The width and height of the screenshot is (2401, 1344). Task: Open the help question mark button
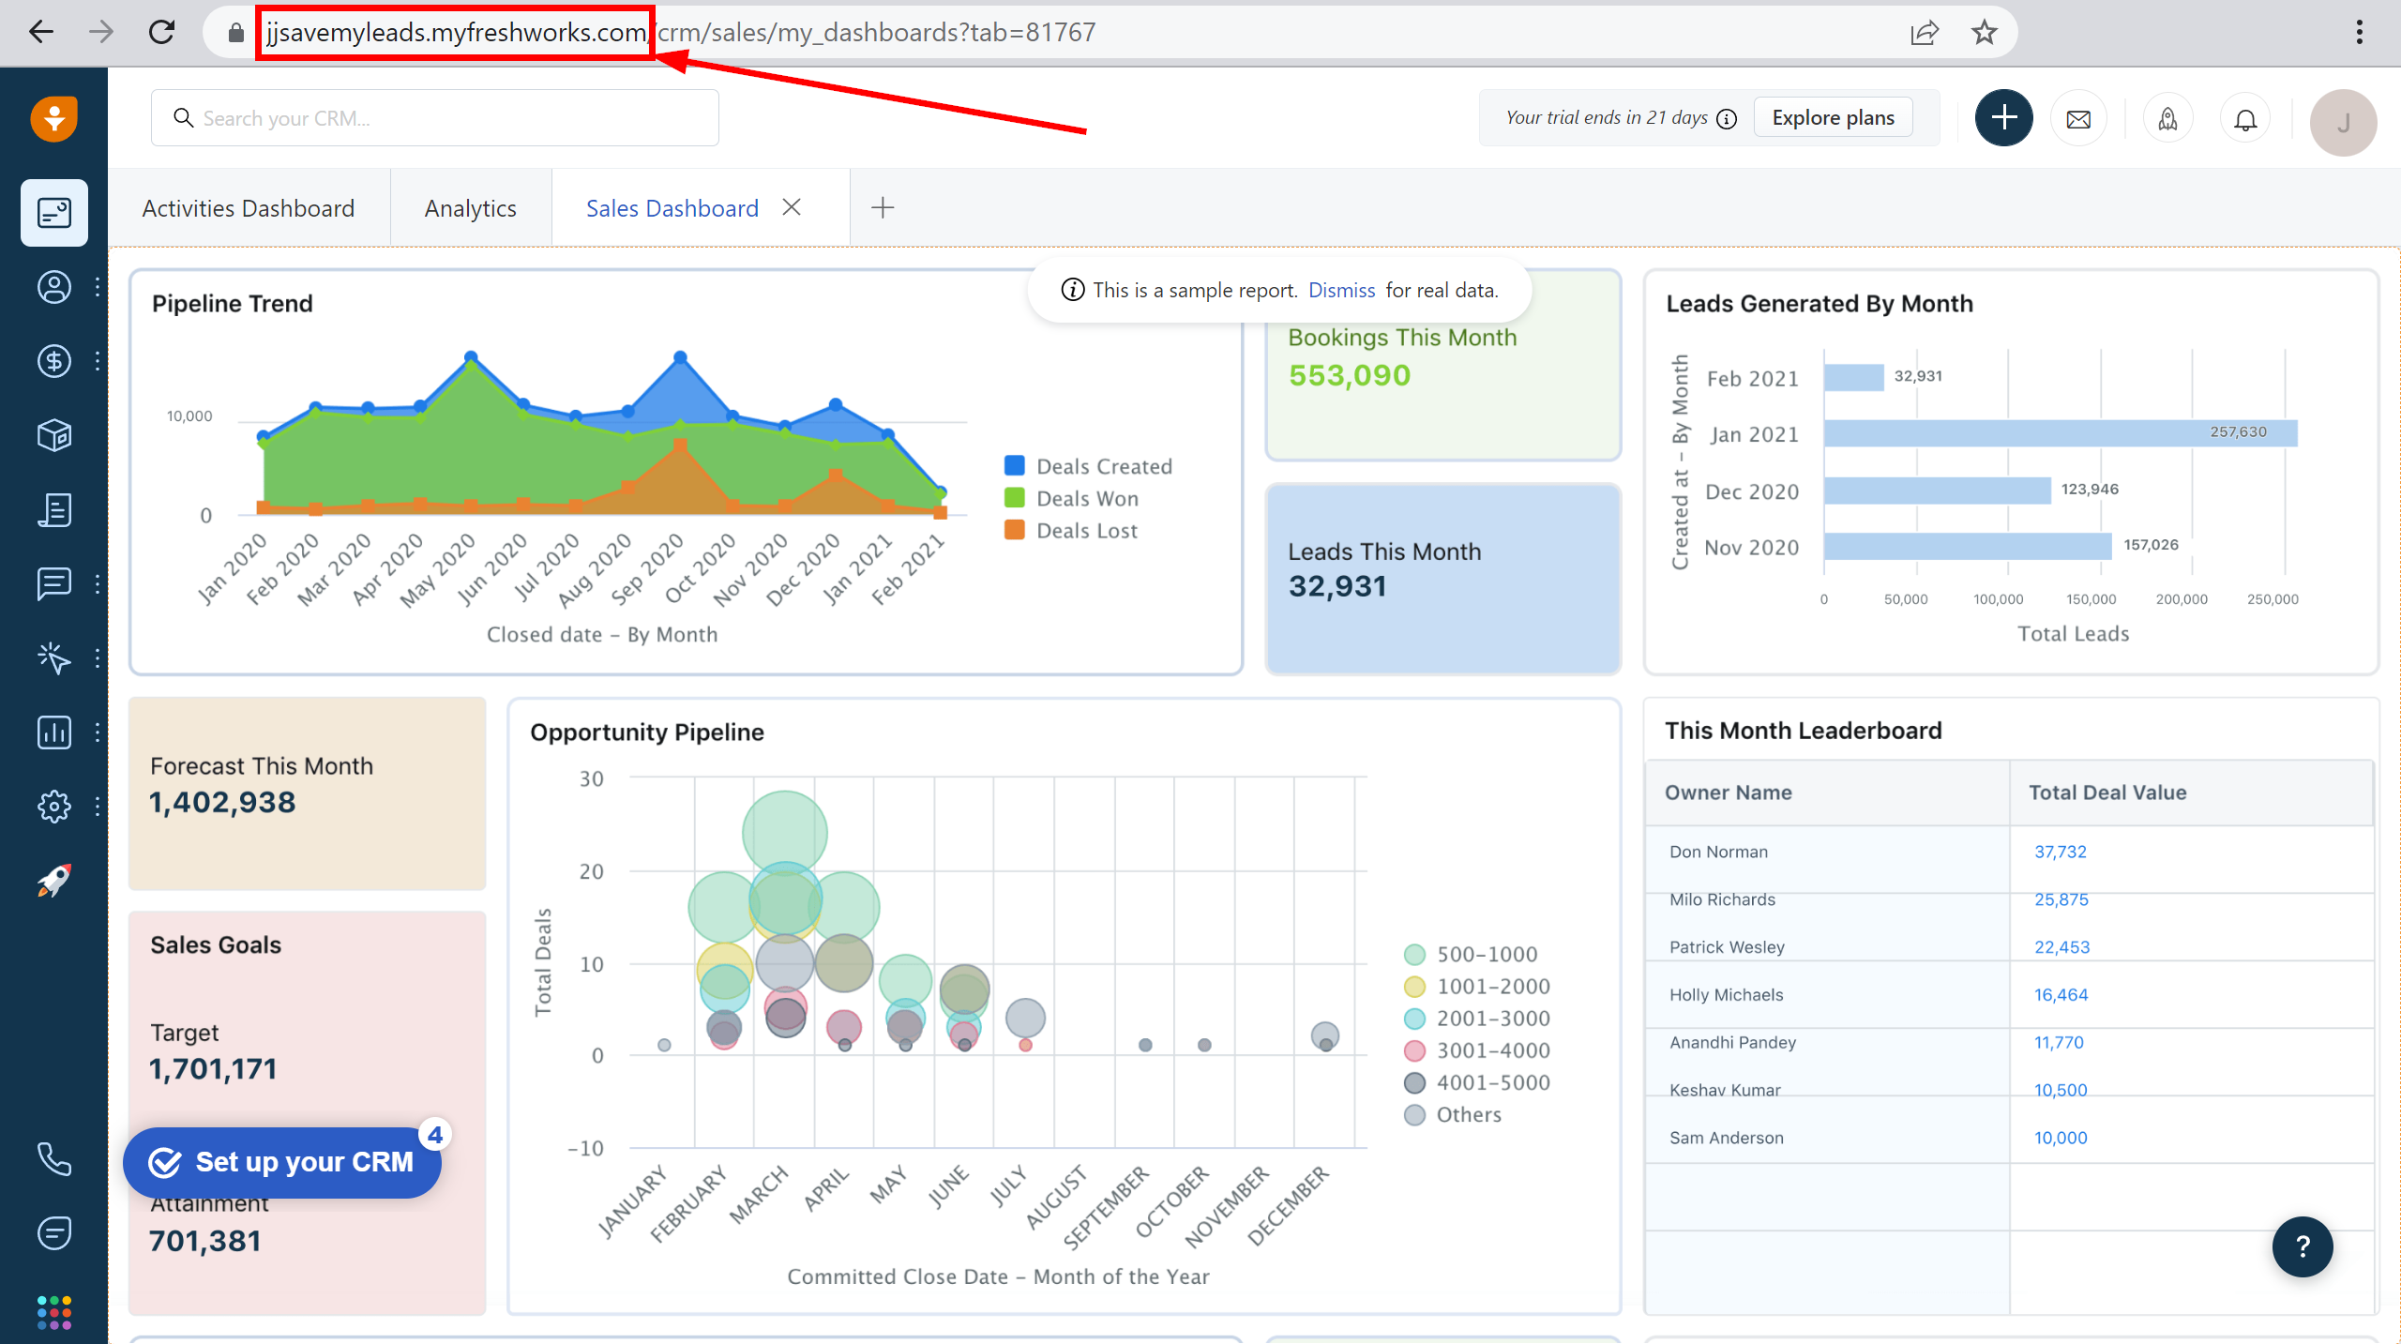[x=2303, y=1246]
